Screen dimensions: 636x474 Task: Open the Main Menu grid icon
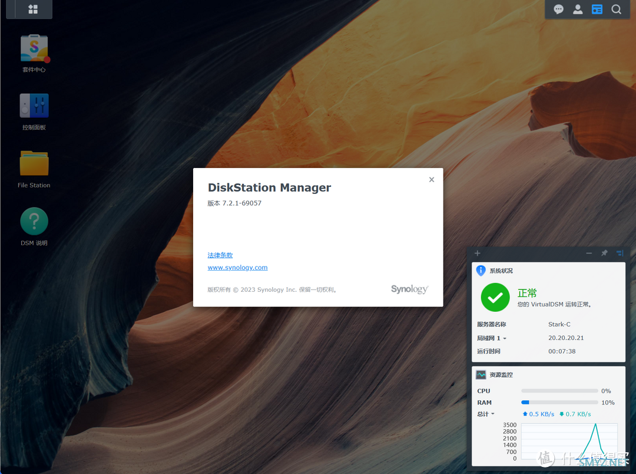pyautogui.click(x=33, y=9)
